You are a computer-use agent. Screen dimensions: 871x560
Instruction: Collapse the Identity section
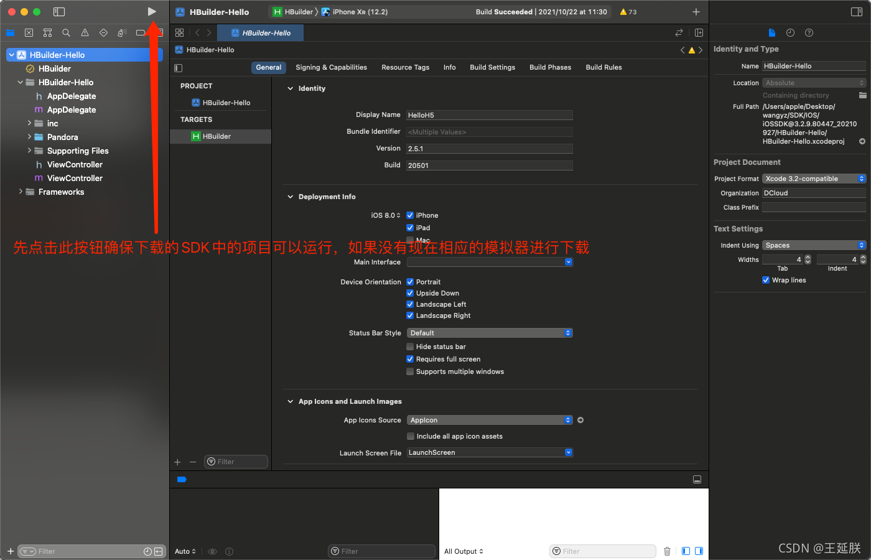(x=290, y=88)
